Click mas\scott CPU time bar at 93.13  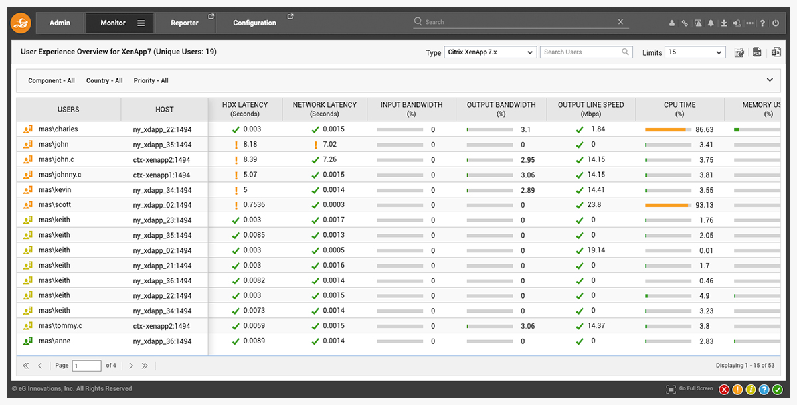[x=668, y=205]
